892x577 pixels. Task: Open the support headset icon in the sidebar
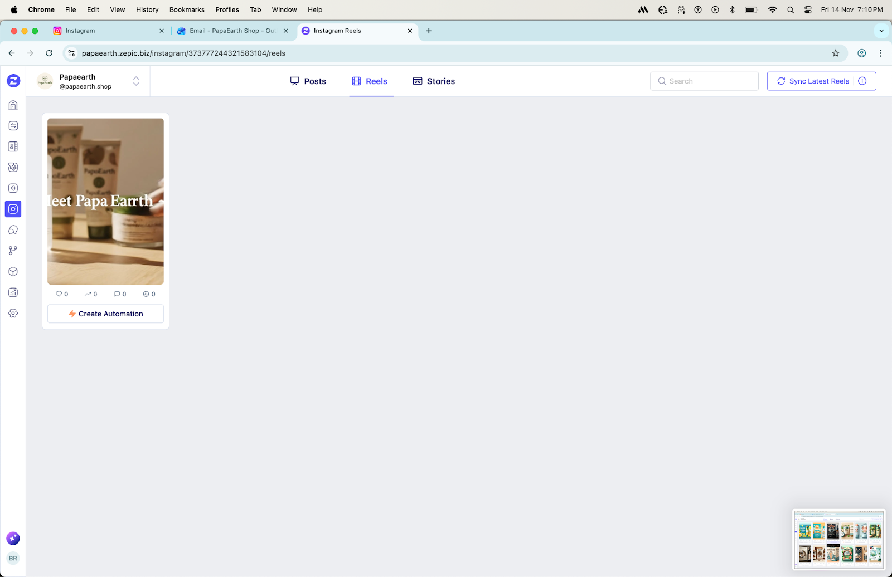tap(13, 230)
